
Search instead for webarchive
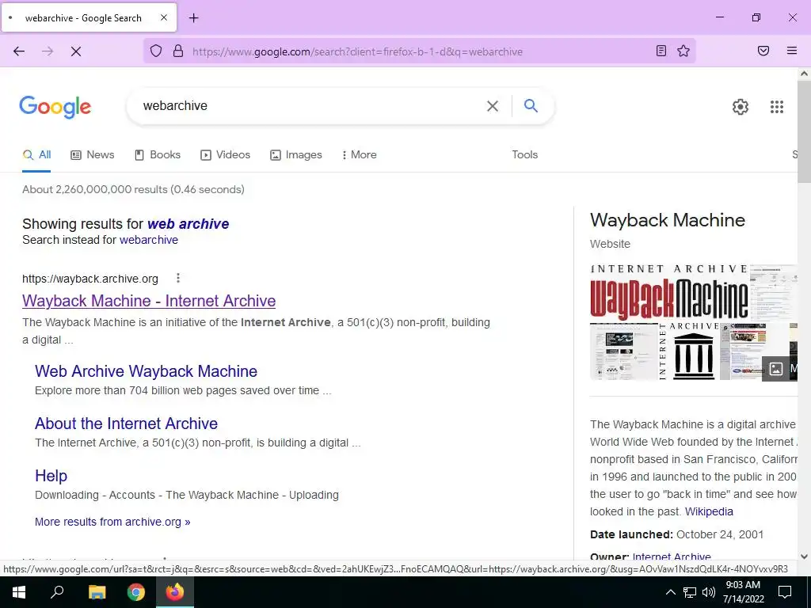tap(149, 240)
